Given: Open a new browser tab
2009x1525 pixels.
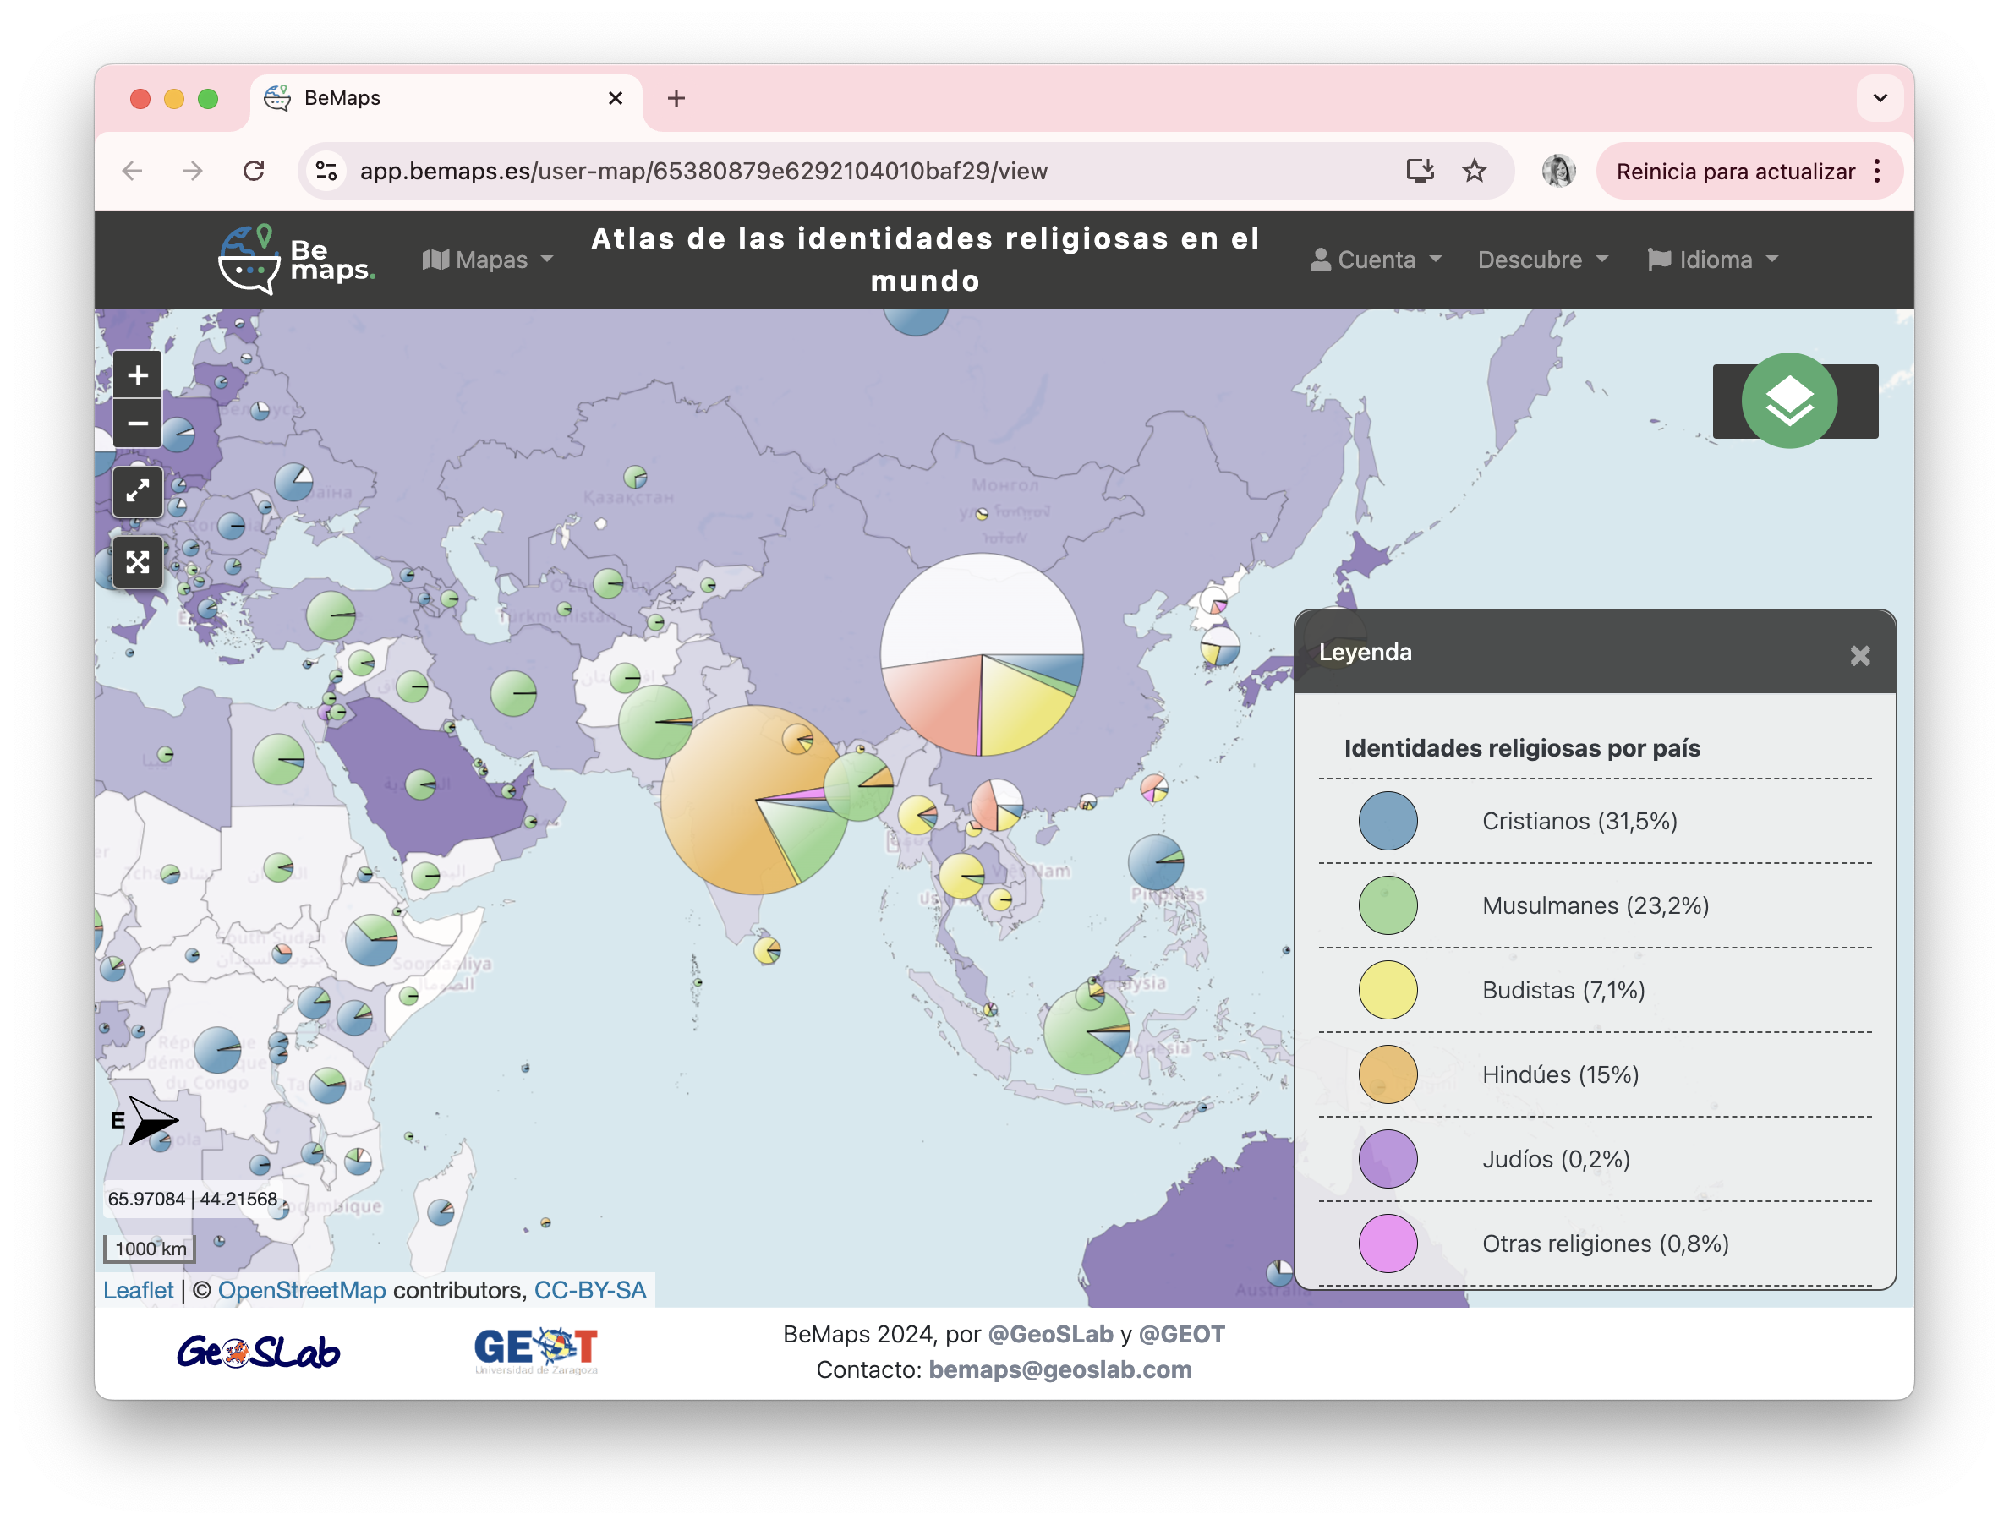Looking at the screenshot, I should (x=676, y=98).
